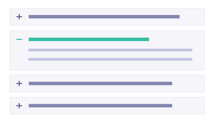Expand the last accordion panel
Viewport: 215px width, 121px height.
(x=107, y=106)
